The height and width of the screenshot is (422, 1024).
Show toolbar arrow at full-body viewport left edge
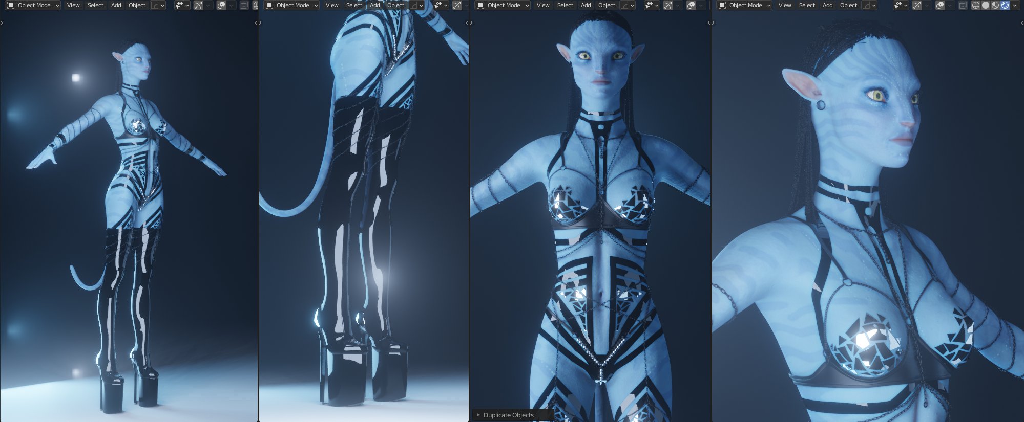(x=2, y=23)
